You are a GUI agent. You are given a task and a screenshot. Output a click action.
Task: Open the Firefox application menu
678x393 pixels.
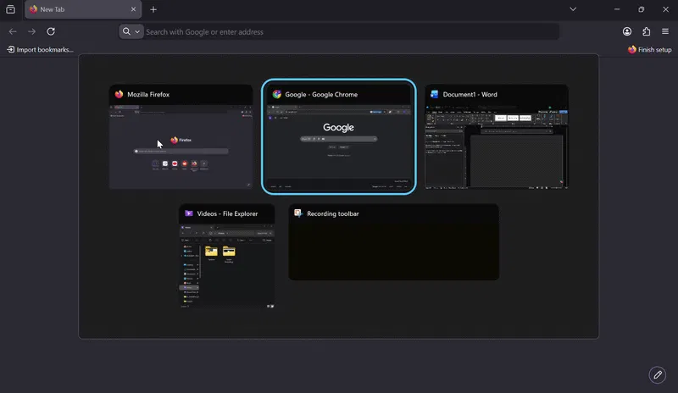click(x=665, y=31)
